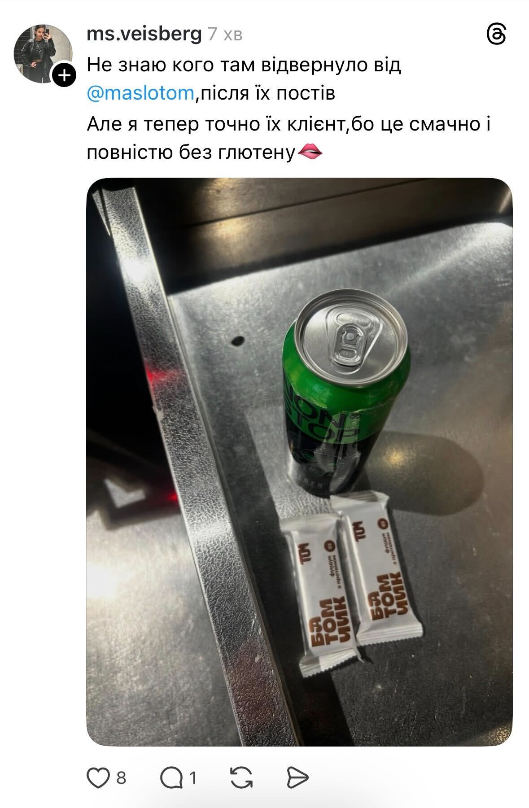Open the ms.veisberg profile avatar
The image size is (529, 808).
[43, 54]
